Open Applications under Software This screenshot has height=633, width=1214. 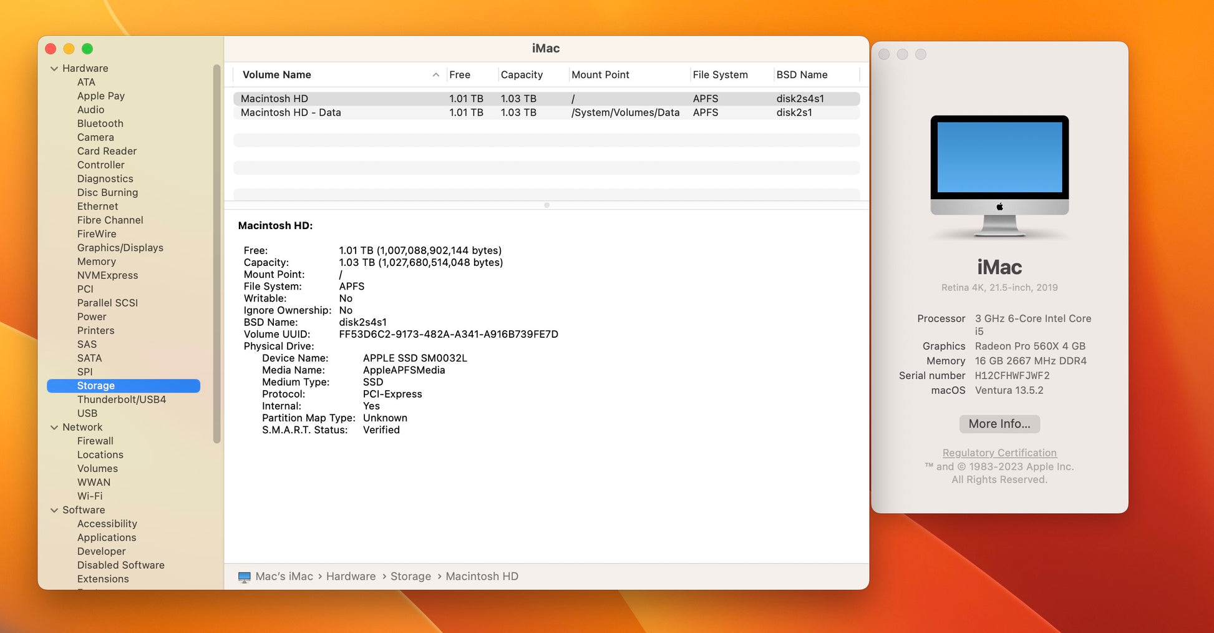107,537
